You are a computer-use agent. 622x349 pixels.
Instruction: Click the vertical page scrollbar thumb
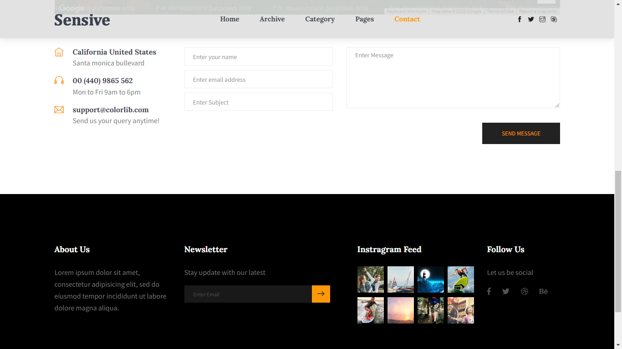(x=618, y=241)
